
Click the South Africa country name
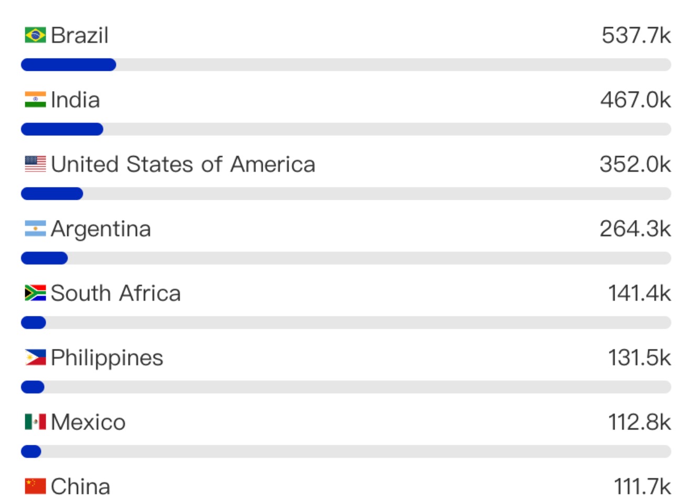point(115,293)
